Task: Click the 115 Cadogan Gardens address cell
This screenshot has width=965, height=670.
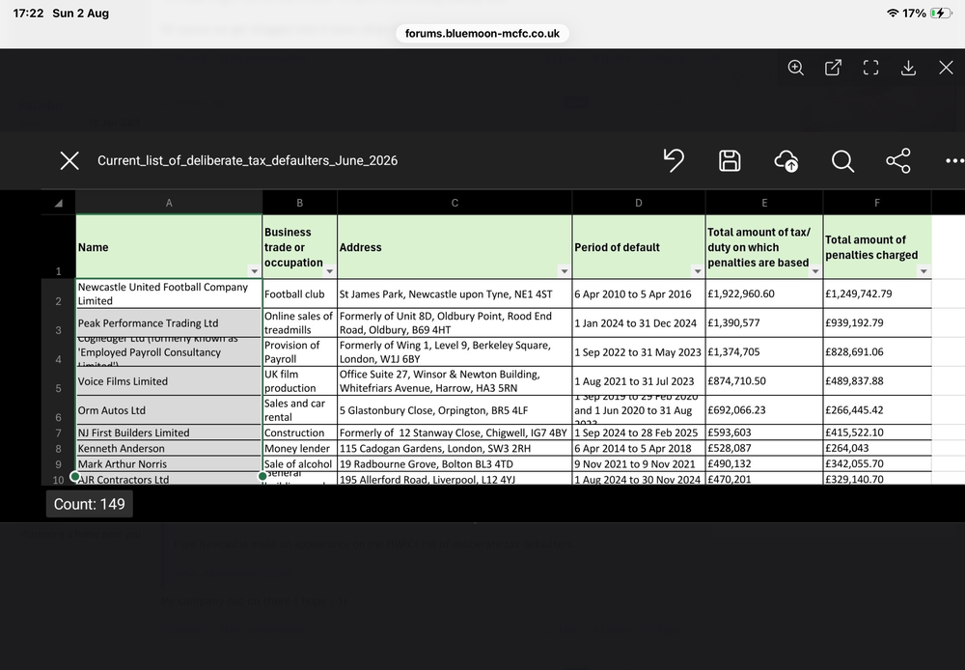Action: [x=455, y=448]
